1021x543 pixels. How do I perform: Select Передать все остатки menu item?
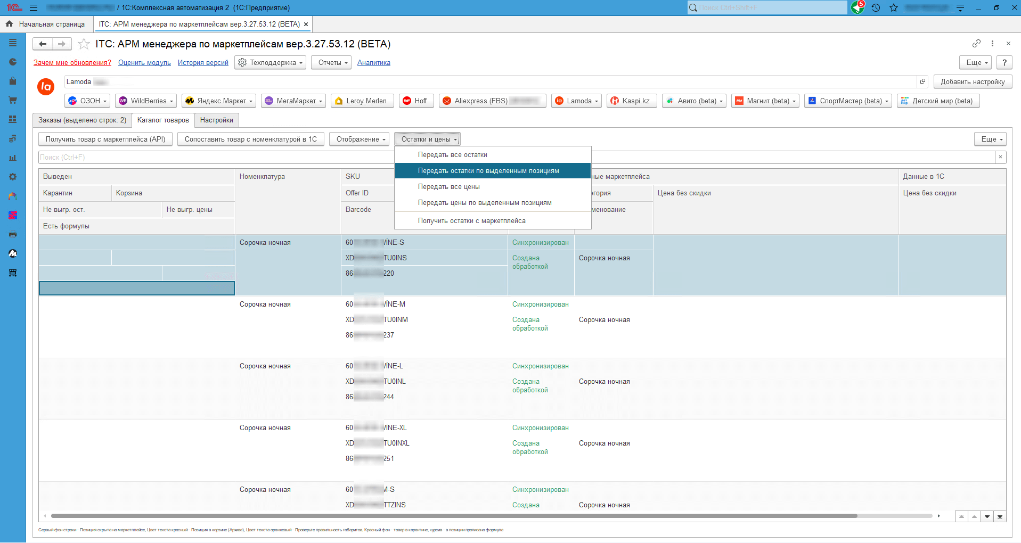tap(452, 155)
